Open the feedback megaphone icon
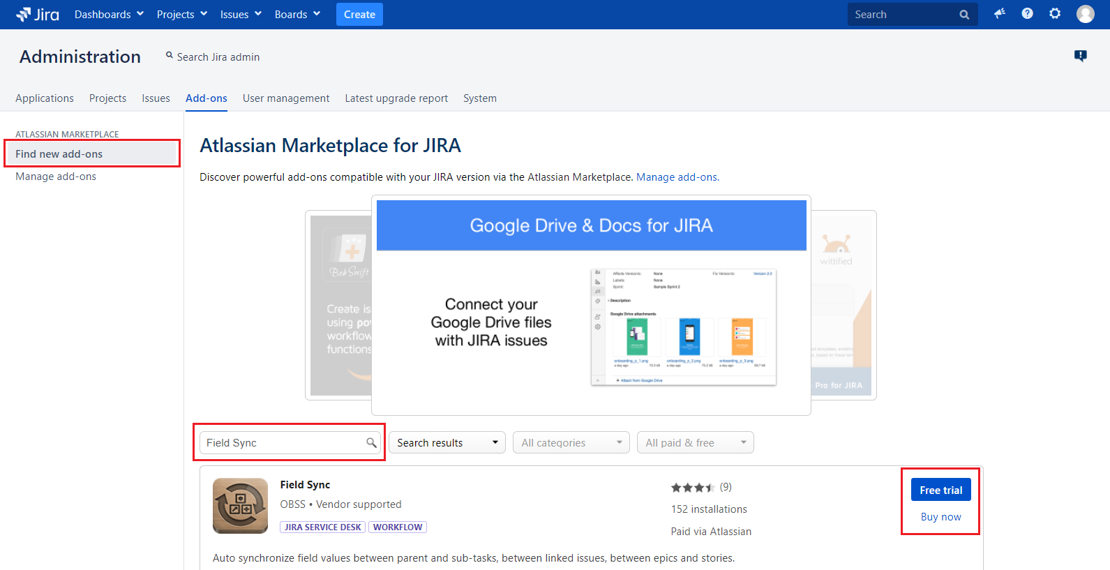Image resolution: width=1110 pixels, height=570 pixels. pyautogui.click(x=1000, y=14)
